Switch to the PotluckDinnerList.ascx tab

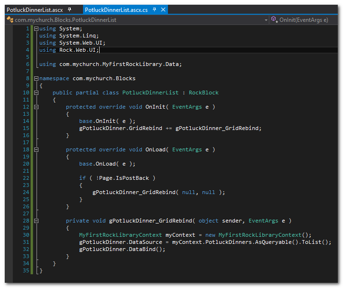point(34,9)
